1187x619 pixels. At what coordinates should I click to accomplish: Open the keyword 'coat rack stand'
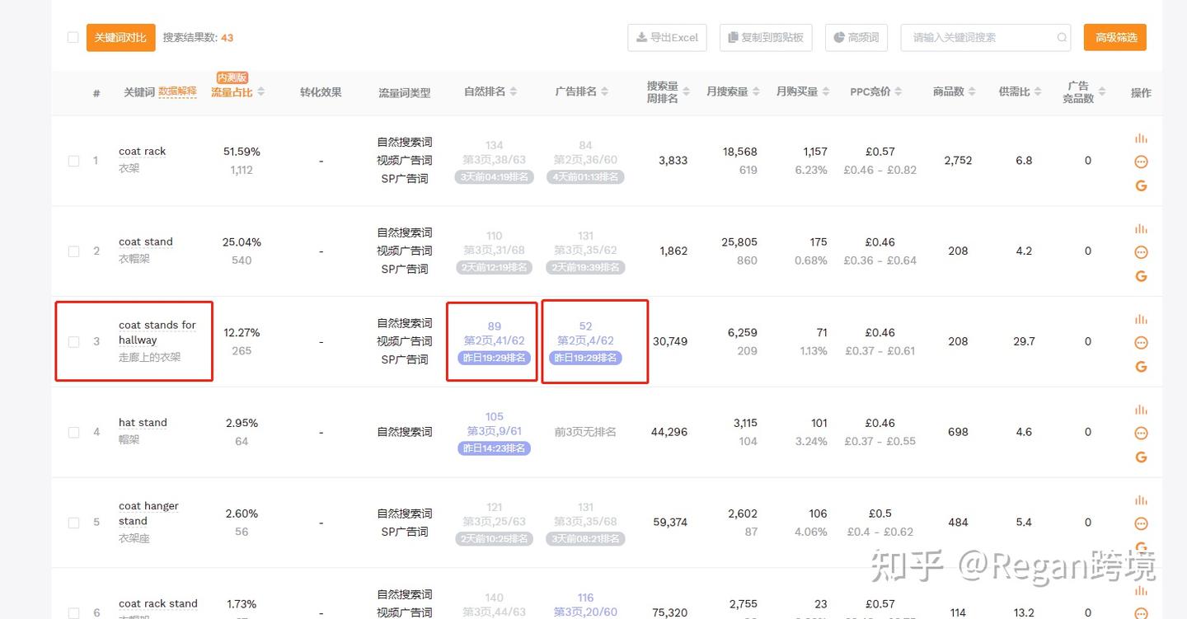point(158,603)
